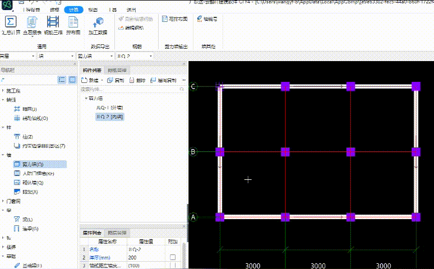Viewport: 434px width, 269px height.
Task: Click the 新建 new component button
Action: pyautogui.click(x=90, y=80)
